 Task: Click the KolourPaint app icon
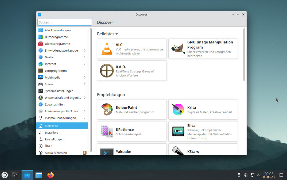tap(107, 110)
